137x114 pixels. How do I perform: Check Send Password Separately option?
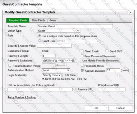click(82, 56)
